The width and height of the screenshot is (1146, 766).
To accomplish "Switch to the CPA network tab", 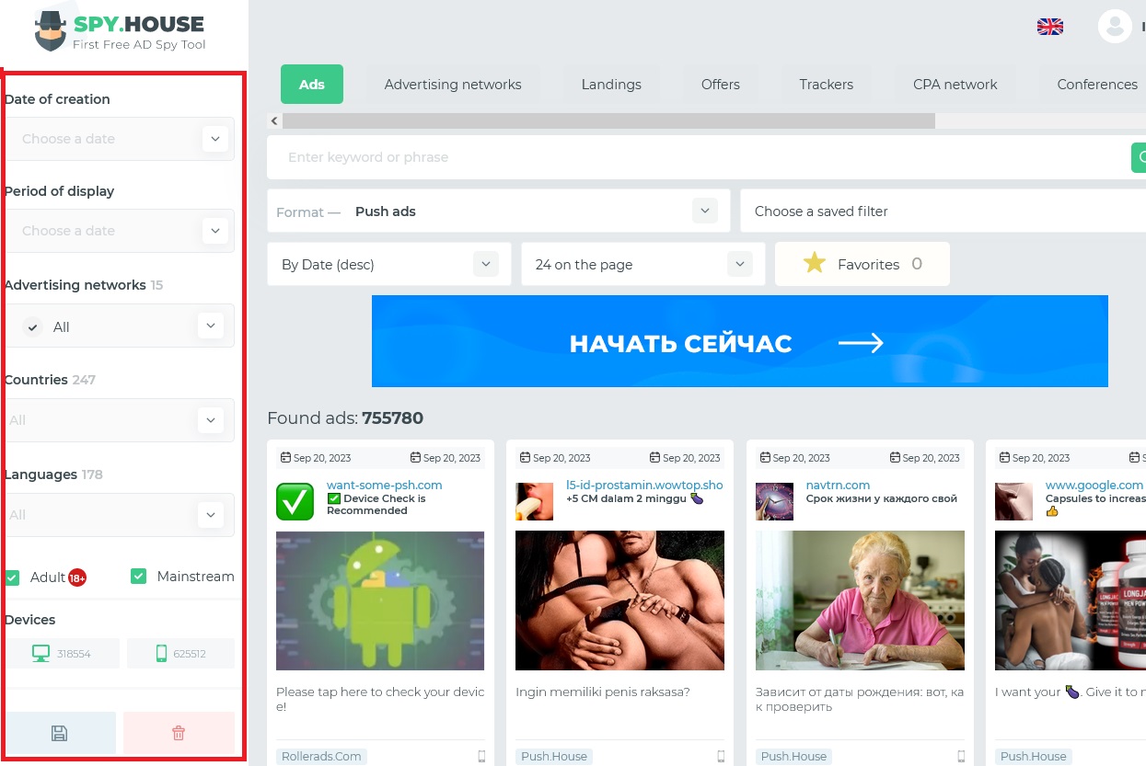I will coord(955,85).
